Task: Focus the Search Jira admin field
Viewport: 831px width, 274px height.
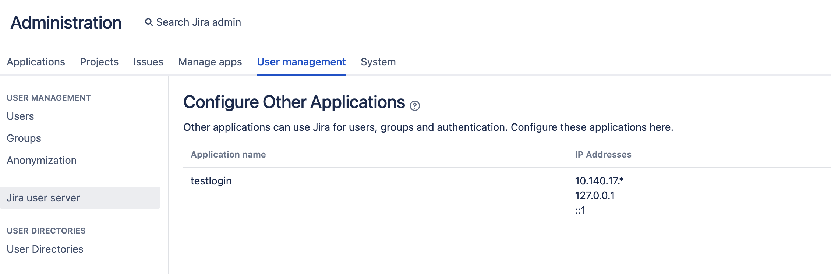Action: pos(198,22)
